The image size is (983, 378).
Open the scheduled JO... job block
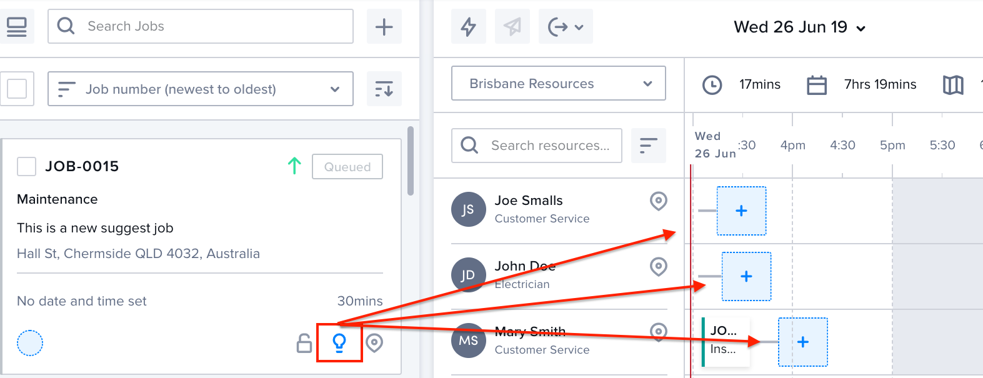pos(726,341)
